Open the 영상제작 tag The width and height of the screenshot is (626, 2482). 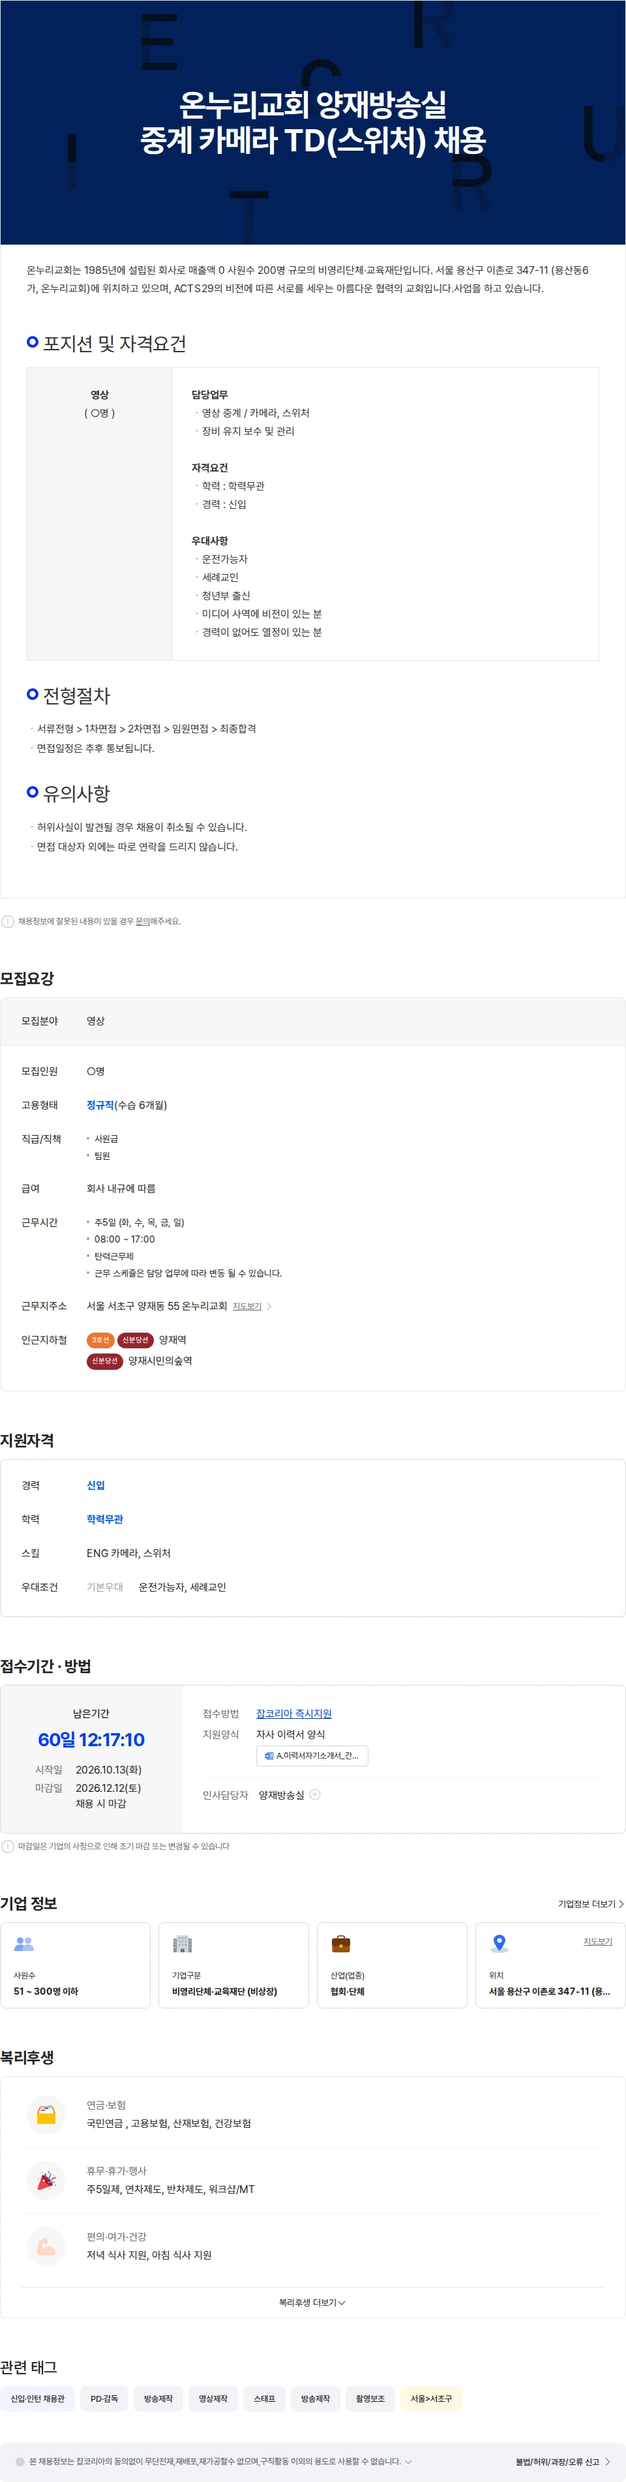[x=213, y=2399]
